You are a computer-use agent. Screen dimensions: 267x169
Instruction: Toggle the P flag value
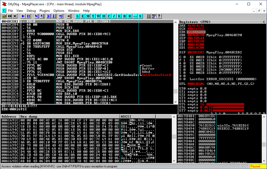tap(184, 60)
